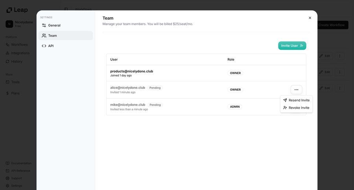Click the Tools sidebar icon
Image resolution: width=354 pixels, height=190 pixels.
pyautogui.click(x=7, y=82)
